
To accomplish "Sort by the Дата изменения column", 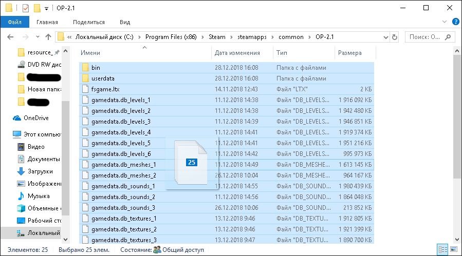I will coord(237,53).
